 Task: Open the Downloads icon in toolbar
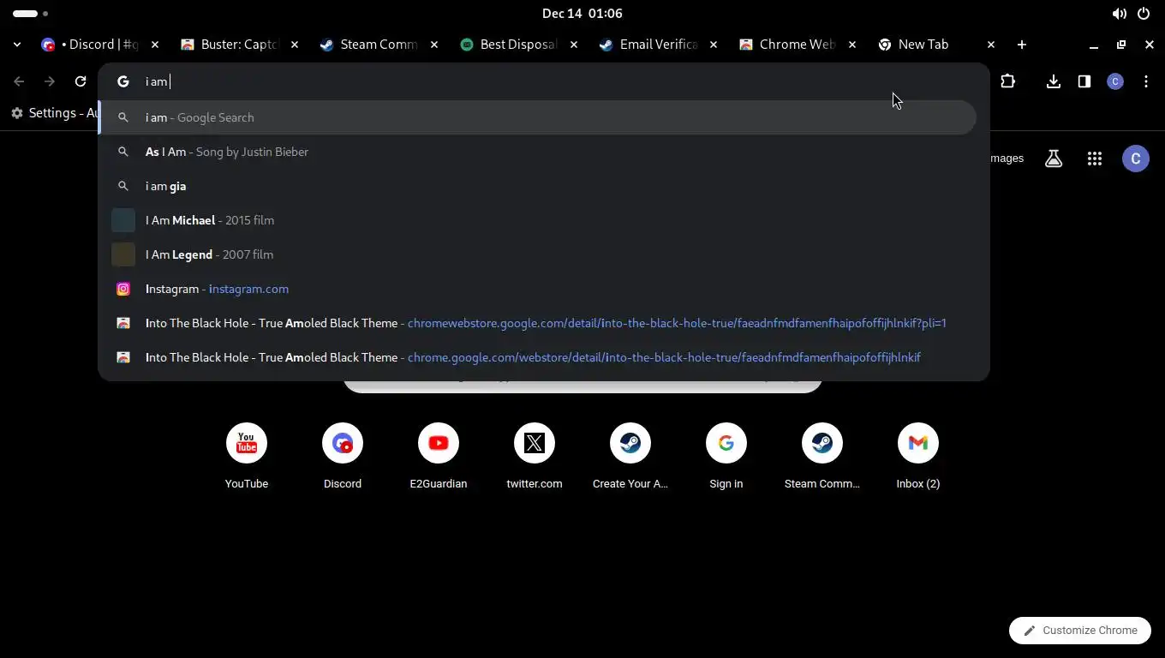(x=1054, y=81)
